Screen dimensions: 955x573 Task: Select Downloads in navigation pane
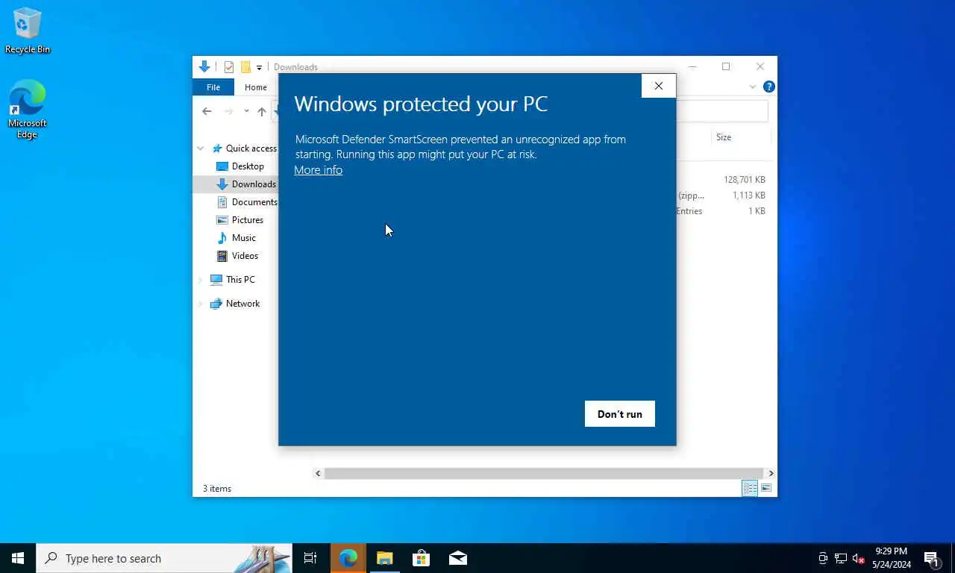(x=245, y=184)
